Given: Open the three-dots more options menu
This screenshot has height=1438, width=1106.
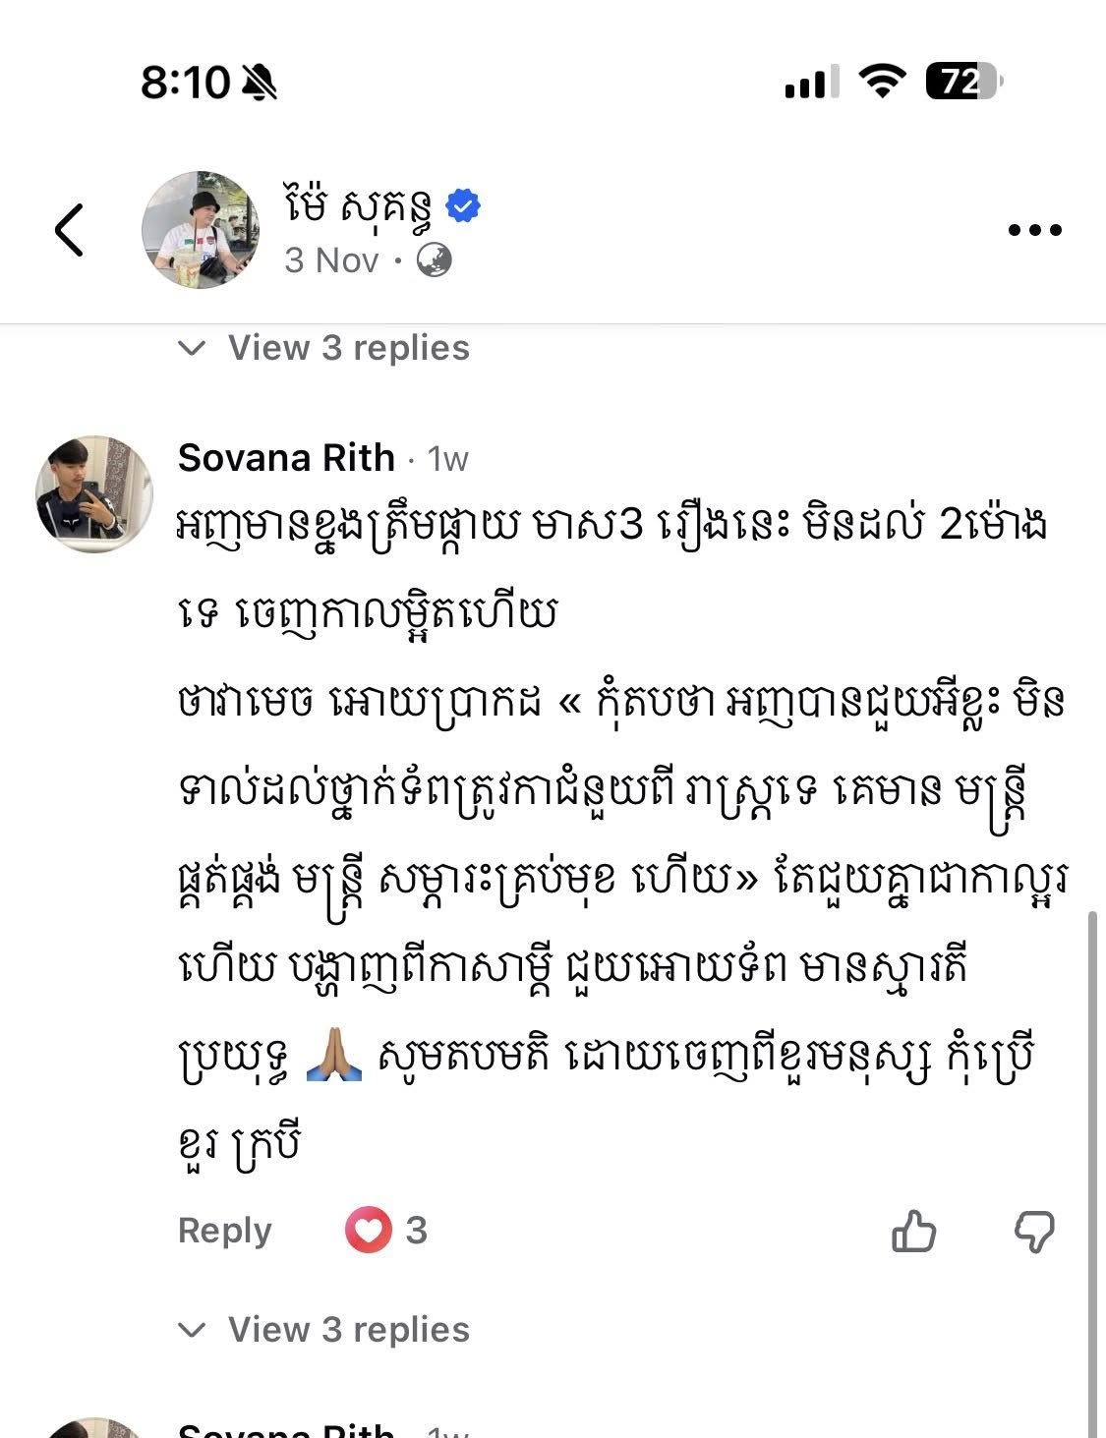Looking at the screenshot, I should [1034, 231].
